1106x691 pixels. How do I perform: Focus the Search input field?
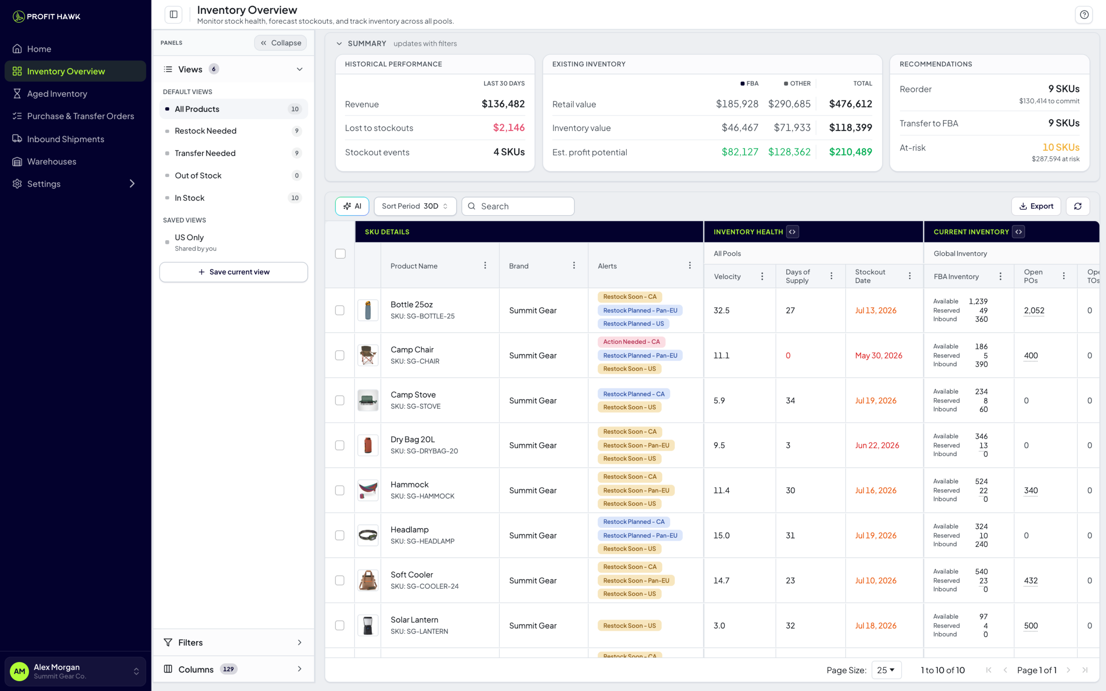518,206
